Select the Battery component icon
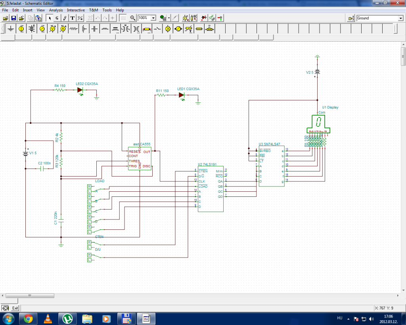Image resolution: width=406 pixels, height=325 pixels. (32, 29)
